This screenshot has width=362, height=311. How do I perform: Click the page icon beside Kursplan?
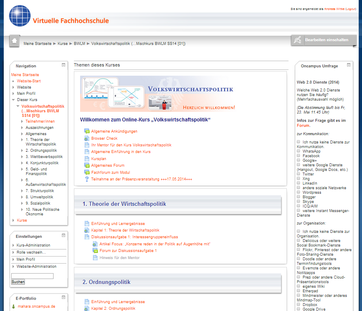coord(87,159)
